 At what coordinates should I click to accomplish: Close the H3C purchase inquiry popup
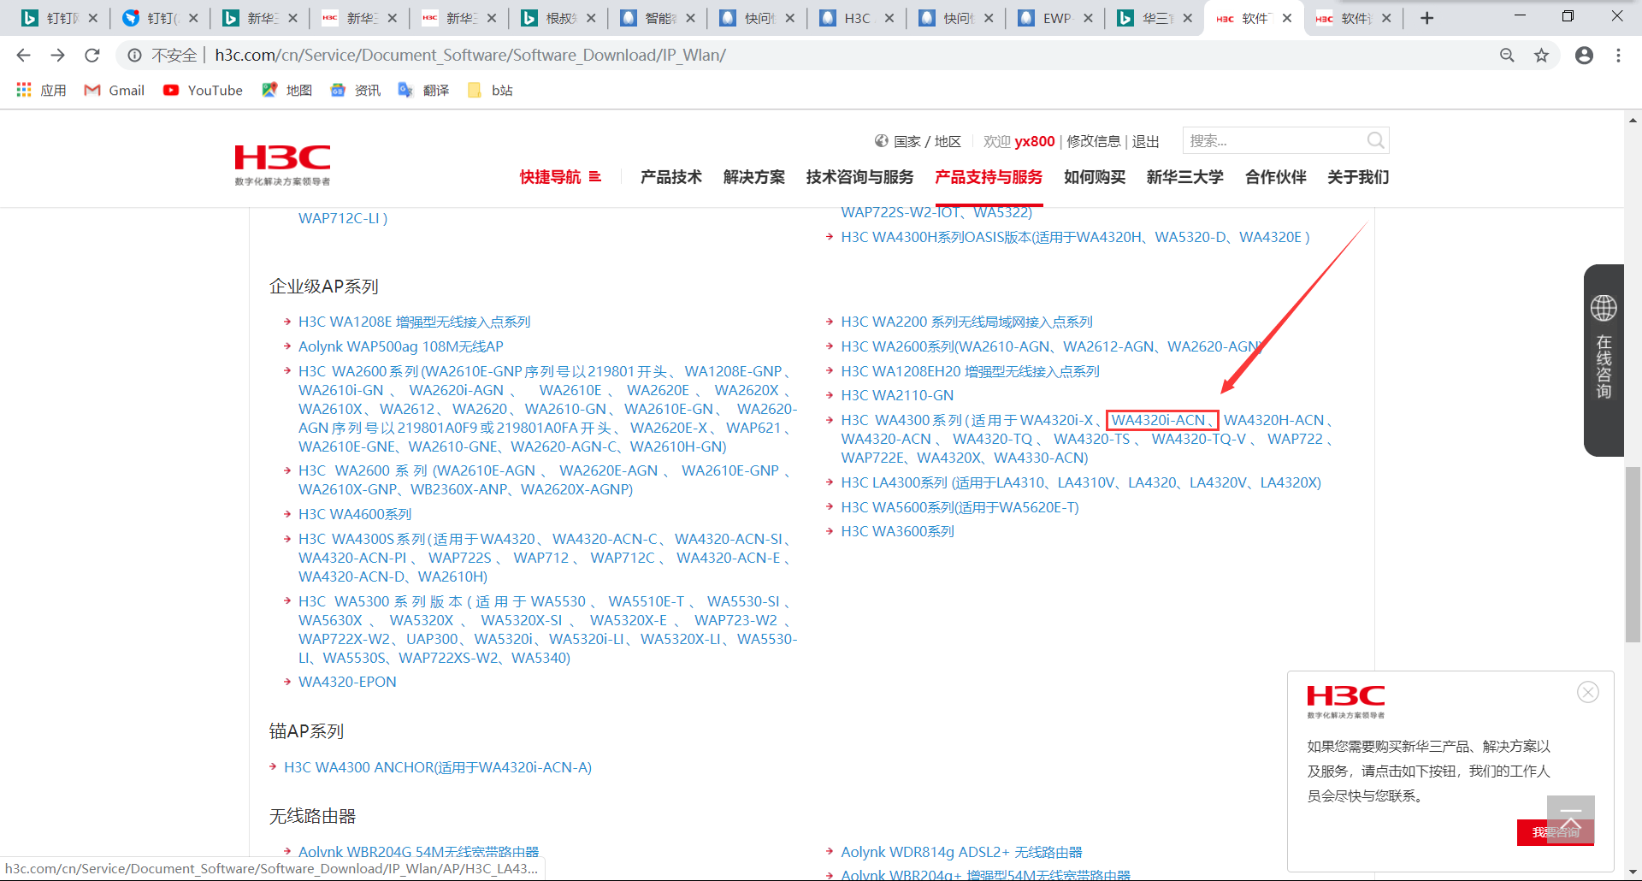pyautogui.click(x=1588, y=692)
